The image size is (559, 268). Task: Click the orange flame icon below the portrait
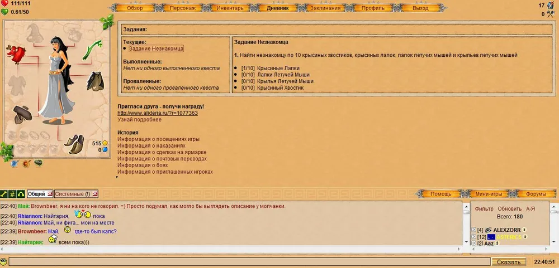(x=26, y=163)
